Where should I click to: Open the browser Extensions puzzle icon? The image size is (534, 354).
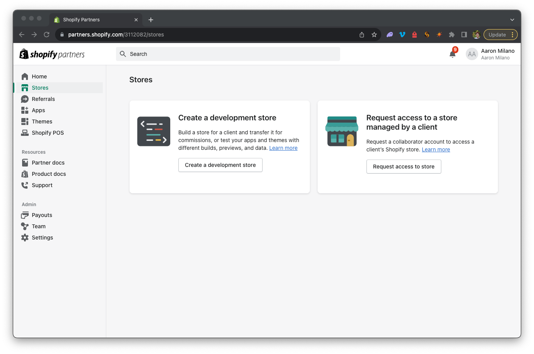[452, 35]
